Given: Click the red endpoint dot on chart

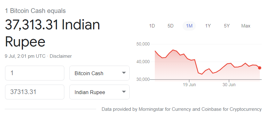Looking at the screenshot, I should tap(259, 68).
